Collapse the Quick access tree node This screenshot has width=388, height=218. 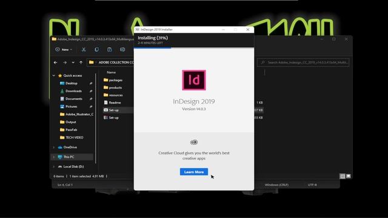54,75
